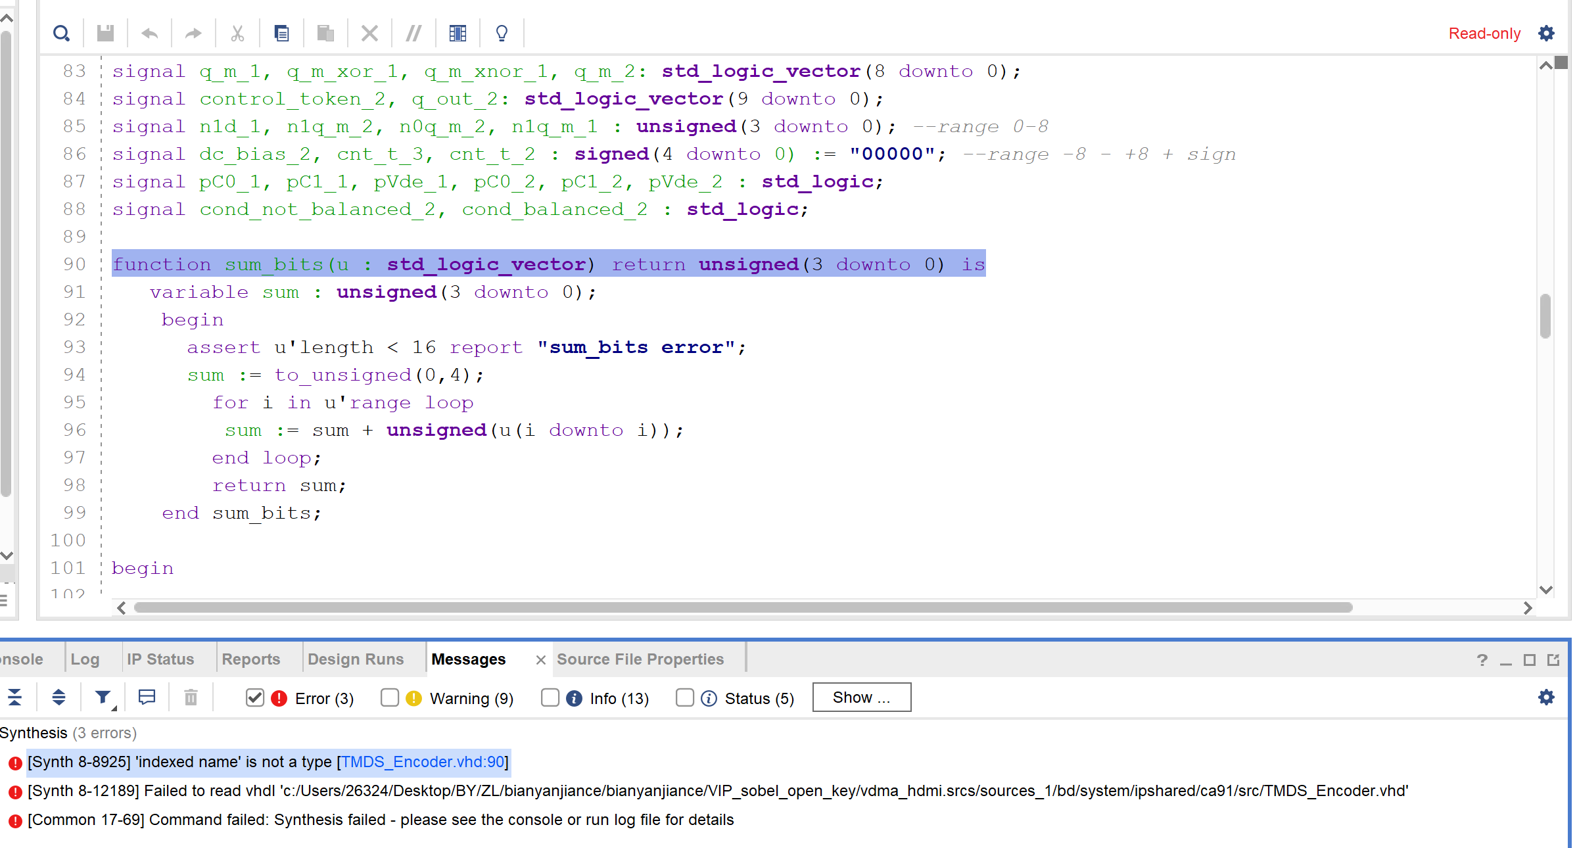1577x848 pixels.
Task: Click the editor's down scroll chevron
Action: click(1545, 590)
